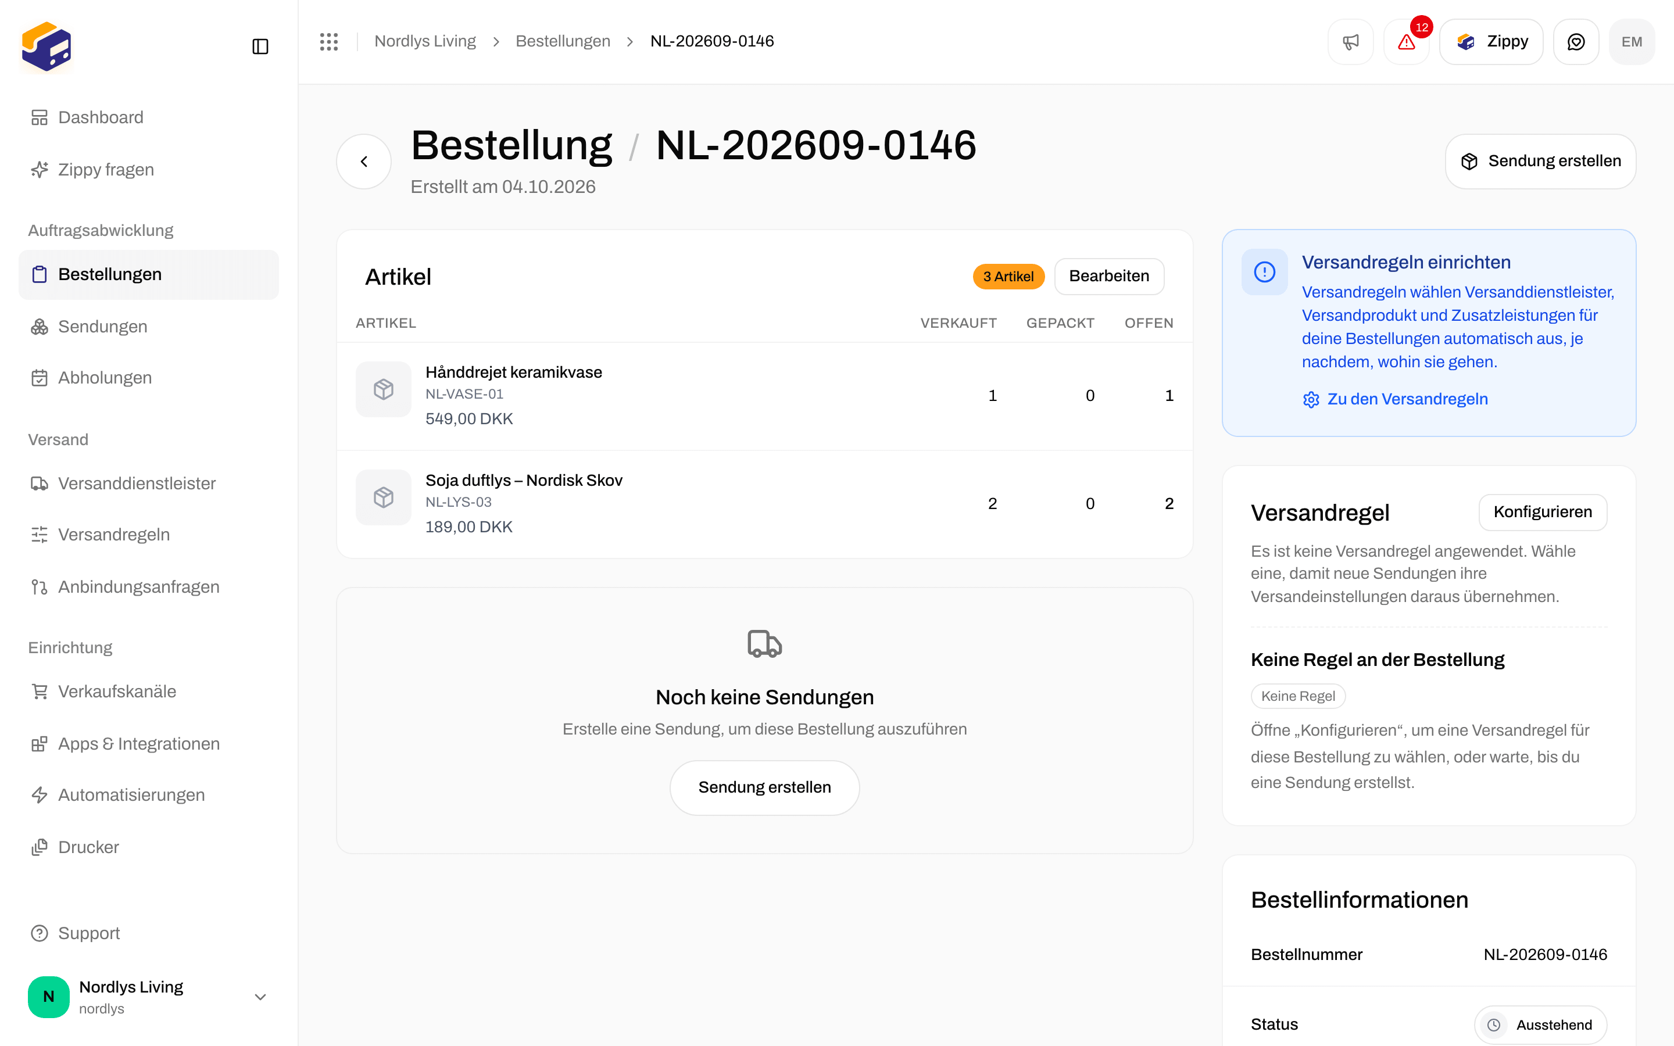Expand the Nordlys Living account switcher chevron
The width and height of the screenshot is (1674, 1046).
[260, 997]
